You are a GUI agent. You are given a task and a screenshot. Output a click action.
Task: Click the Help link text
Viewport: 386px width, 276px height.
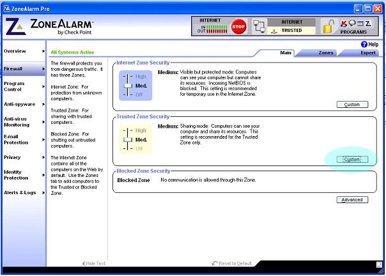pos(373,44)
